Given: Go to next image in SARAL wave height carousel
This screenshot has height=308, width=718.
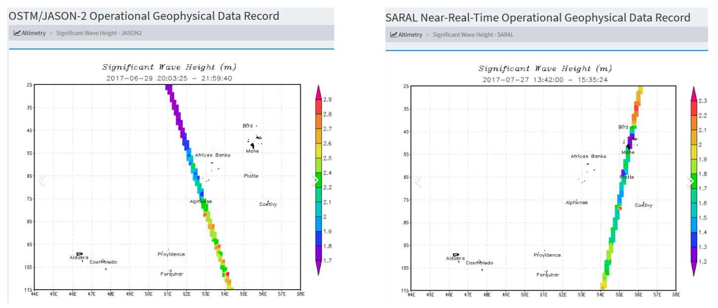Looking at the screenshot, I should pyautogui.click(x=691, y=182).
